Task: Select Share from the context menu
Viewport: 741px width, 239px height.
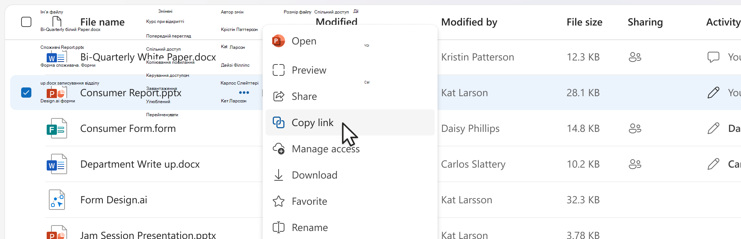Action: (350, 96)
